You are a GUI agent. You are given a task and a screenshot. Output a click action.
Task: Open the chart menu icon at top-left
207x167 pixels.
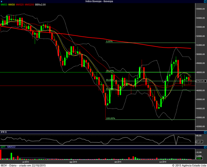[1, 1]
